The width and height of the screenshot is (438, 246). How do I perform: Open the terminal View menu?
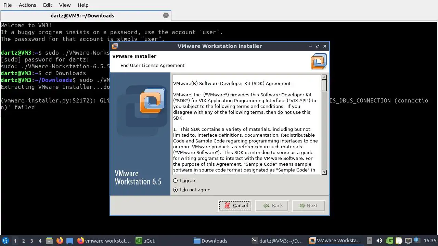(65, 5)
